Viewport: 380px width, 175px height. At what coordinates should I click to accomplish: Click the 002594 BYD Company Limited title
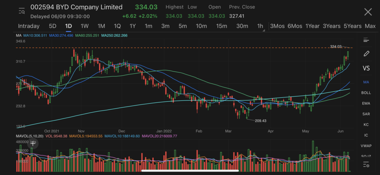click(x=76, y=7)
